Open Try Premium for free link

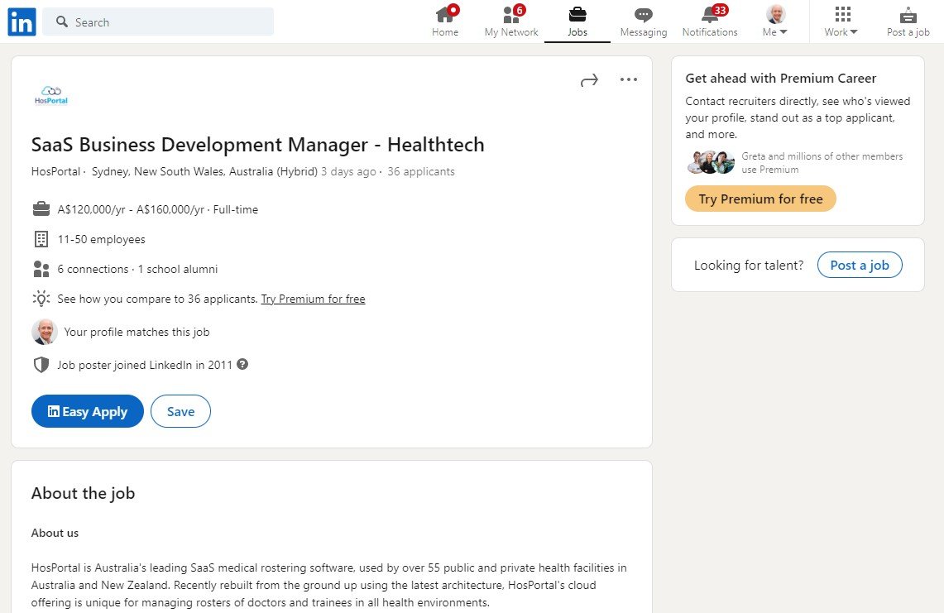click(x=313, y=299)
